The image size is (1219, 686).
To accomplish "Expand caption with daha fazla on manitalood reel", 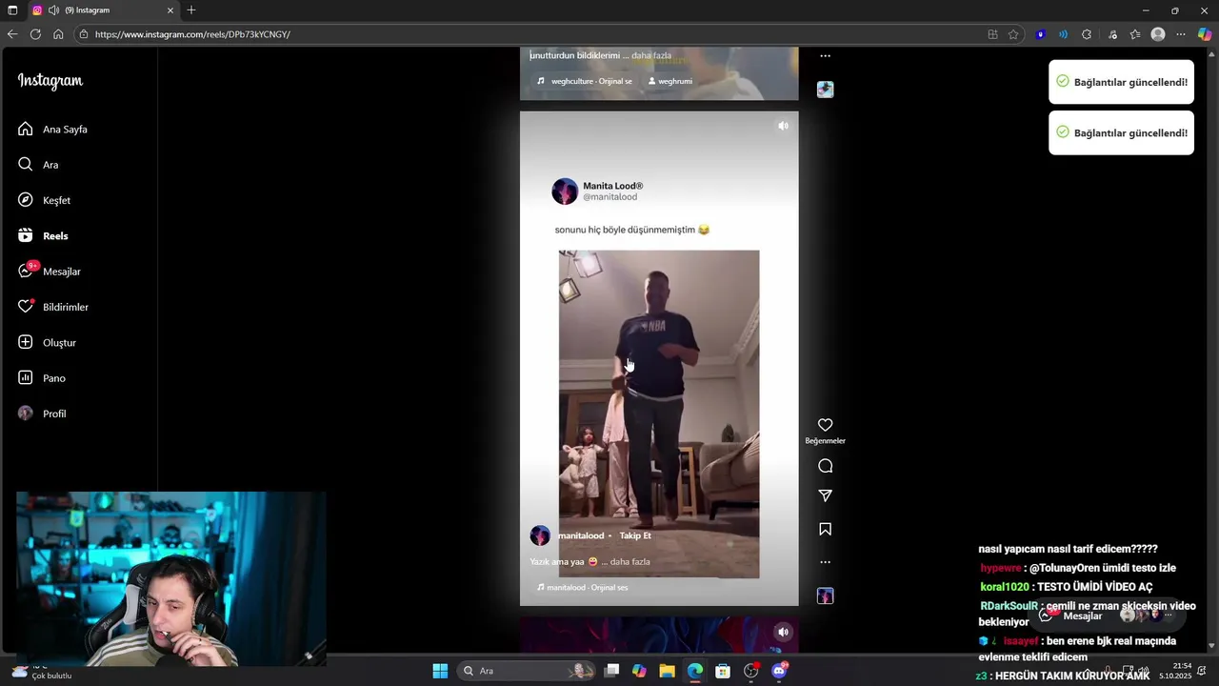I will pyautogui.click(x=629, y=561).
